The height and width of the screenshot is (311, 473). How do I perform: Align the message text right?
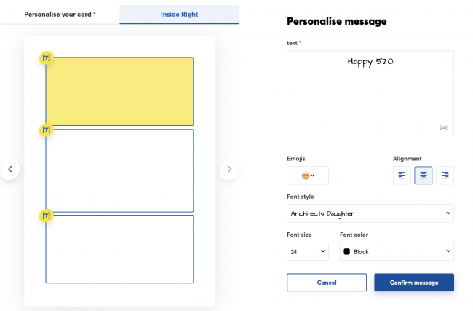[445, 176]
